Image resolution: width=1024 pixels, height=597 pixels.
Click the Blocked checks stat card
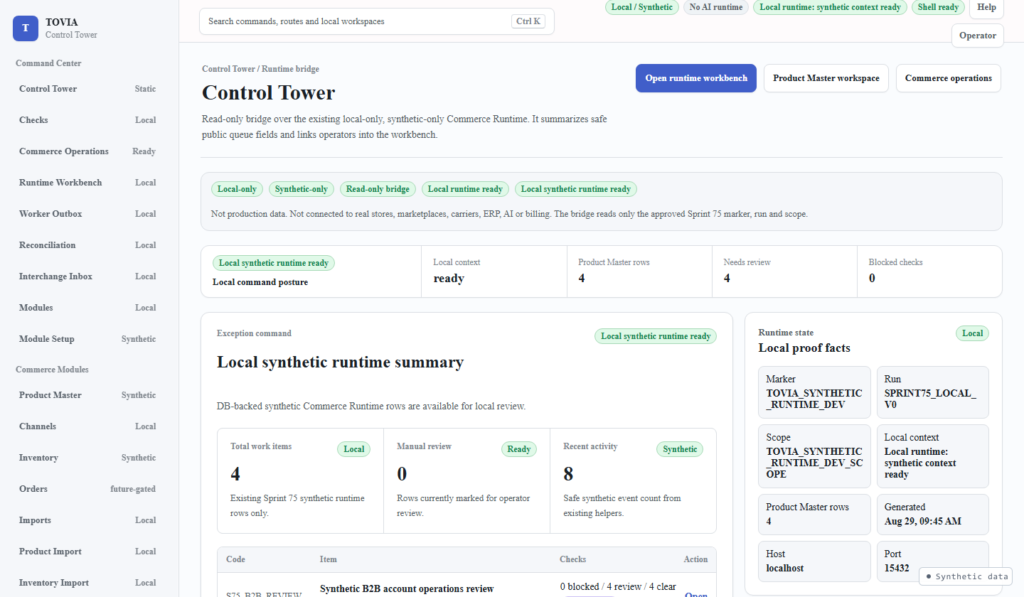point(929,271)
